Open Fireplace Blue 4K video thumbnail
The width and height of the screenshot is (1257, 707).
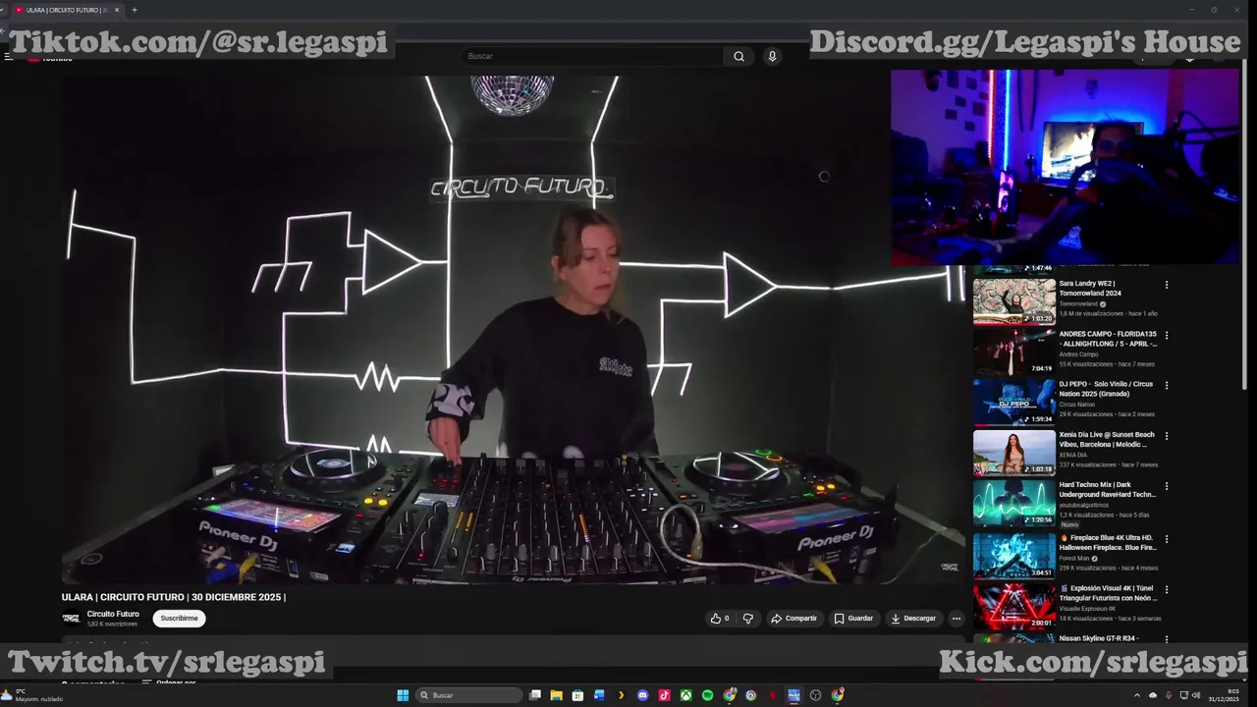[x=1014, y=555]
